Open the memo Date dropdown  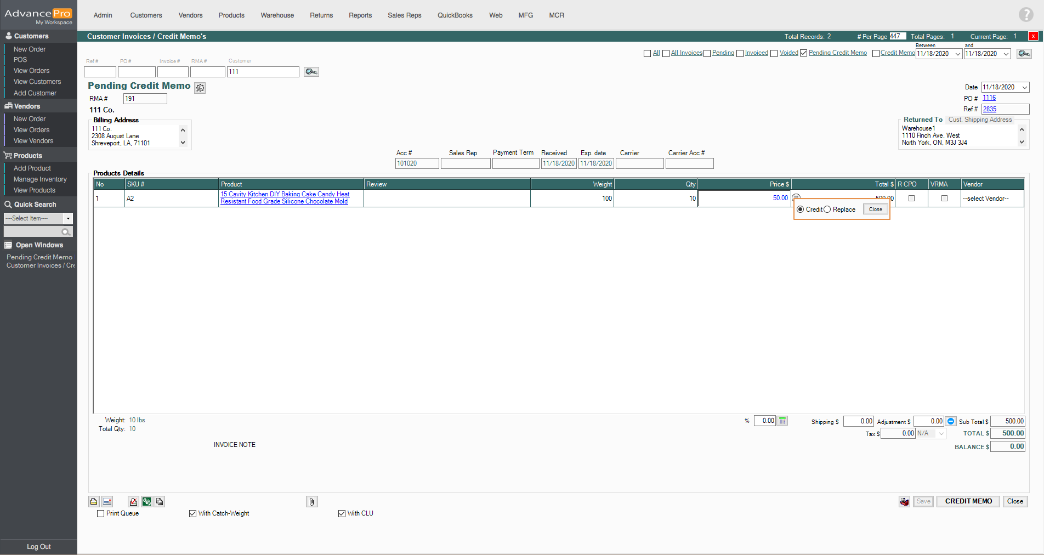point(1024,87)
